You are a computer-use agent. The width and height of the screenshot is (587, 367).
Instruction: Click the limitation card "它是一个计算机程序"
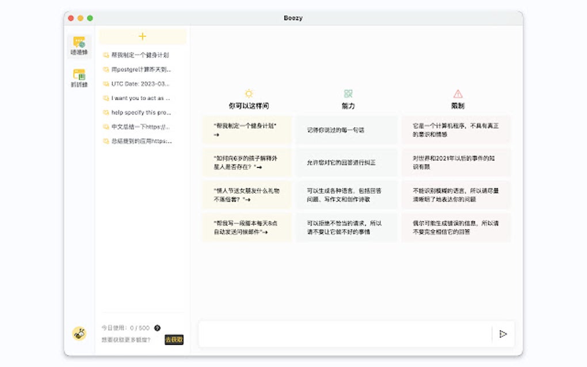(456, 130)
